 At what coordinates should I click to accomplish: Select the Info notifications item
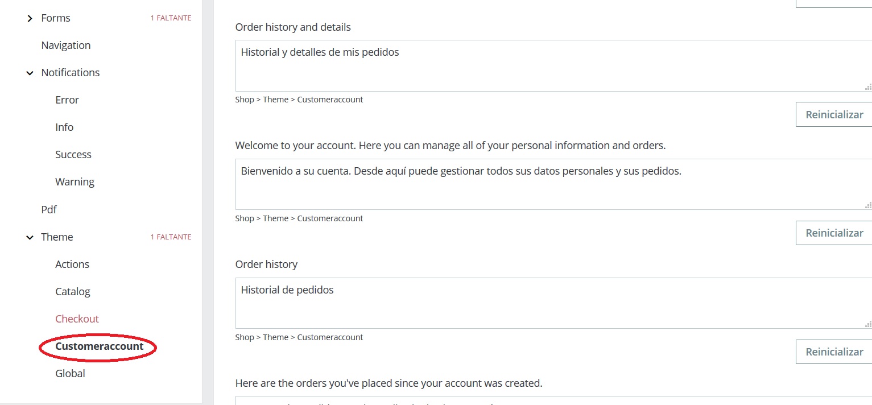click(64, 127)
